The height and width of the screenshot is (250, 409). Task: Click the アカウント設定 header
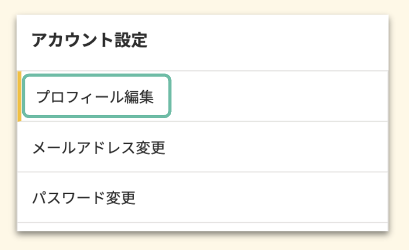coord(89,41)
